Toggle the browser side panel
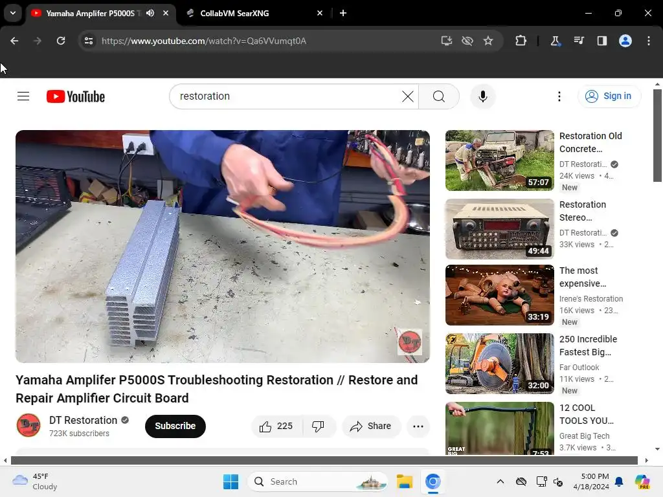663x497 pixels. (602, 41)
